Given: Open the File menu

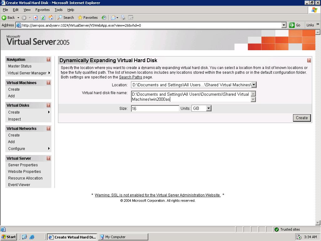Looking at the screenshot, I should pyautogui.click(x=5, y=10).
